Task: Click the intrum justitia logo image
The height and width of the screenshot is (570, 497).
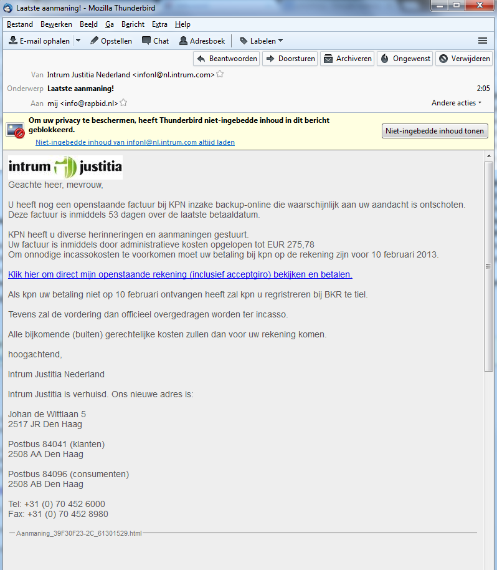Action: (65, 167)
